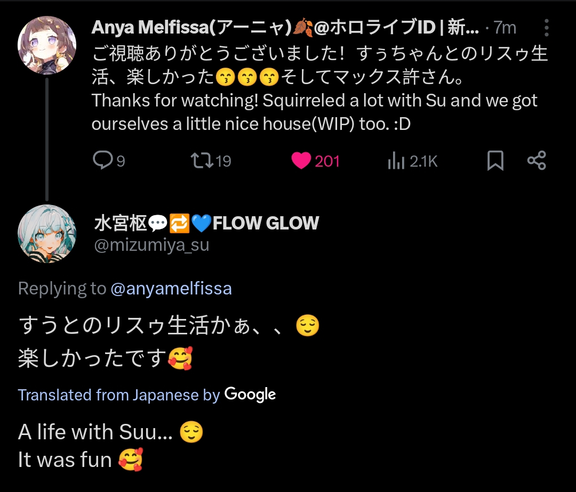
Task: Click "Translated from Japanese by" link
Action: click(x=119, y=395)
